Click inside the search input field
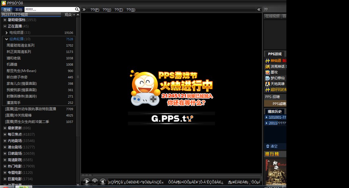 tap(50, 9)
